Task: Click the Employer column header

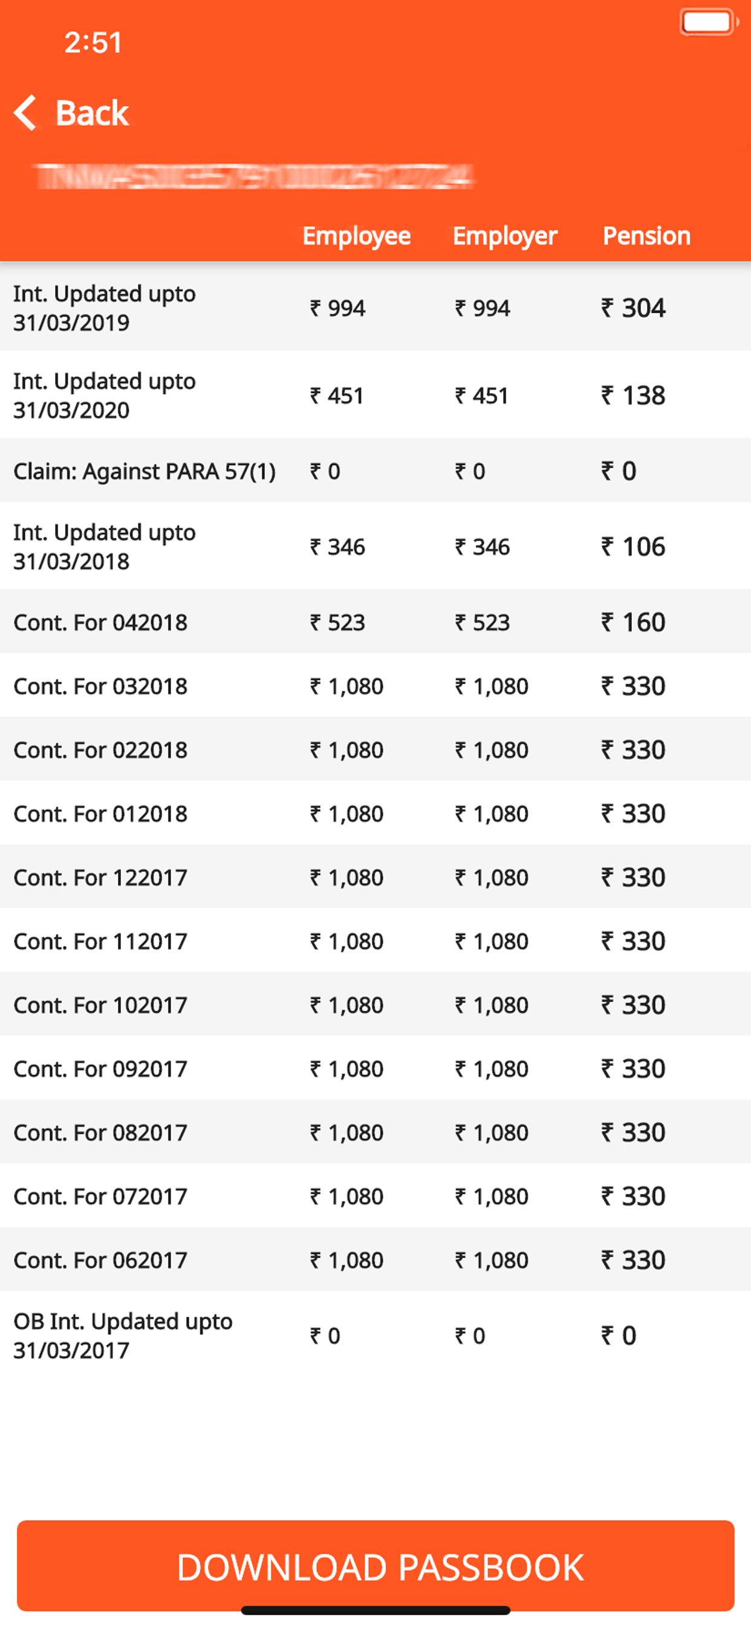Action: (x=504, y=235)
